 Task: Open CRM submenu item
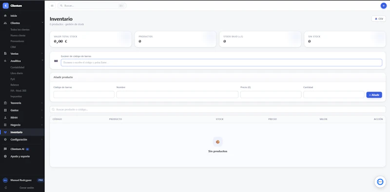(x=13, y=47)
